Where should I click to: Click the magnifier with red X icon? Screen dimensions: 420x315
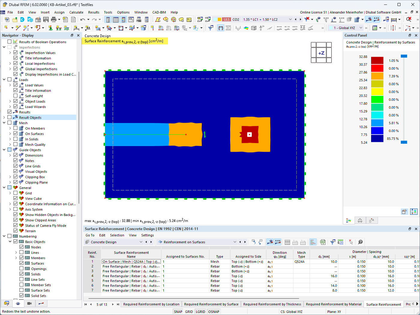click(x=409, y=19)
